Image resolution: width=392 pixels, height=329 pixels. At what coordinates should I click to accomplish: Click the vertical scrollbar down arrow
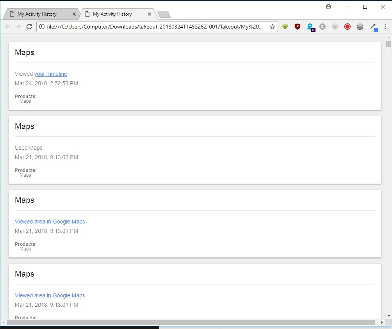pos(388,316)
